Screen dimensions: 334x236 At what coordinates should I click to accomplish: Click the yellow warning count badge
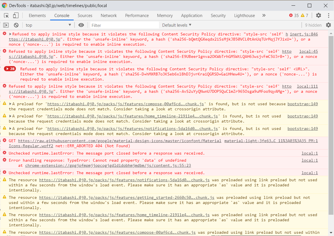[305, 16]
